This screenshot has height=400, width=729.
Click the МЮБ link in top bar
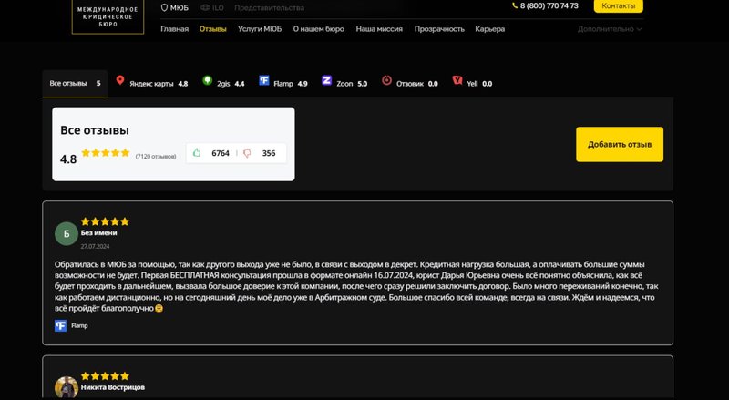[x=179, y=7]
